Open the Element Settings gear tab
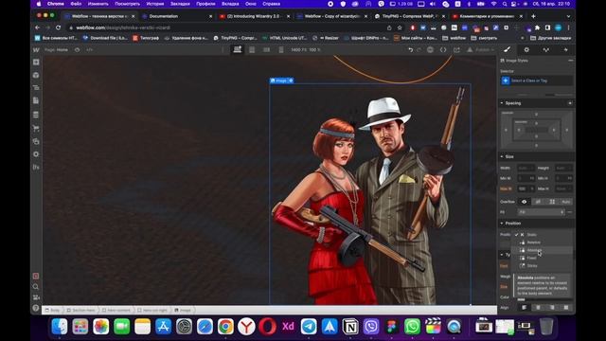The height and width of the screenshot is (341, 606). (526, 49)
